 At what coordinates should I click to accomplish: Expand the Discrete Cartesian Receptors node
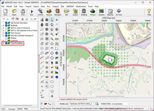pyautogui.click(x=3, y=35)
